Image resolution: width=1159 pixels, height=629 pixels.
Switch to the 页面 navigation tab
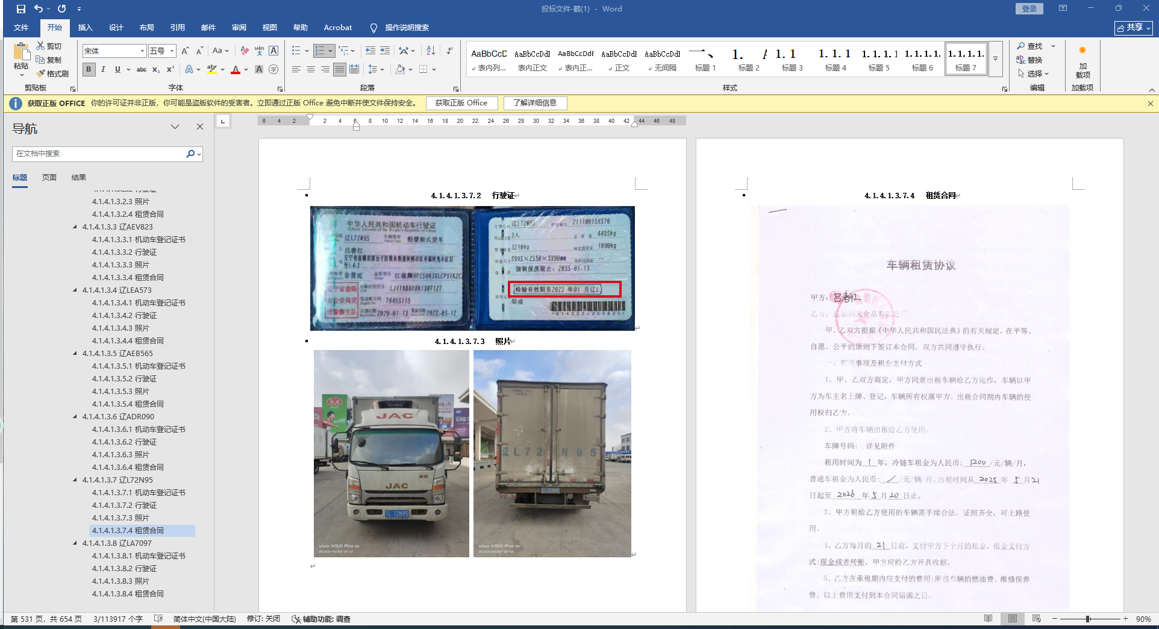pos(49,177)
